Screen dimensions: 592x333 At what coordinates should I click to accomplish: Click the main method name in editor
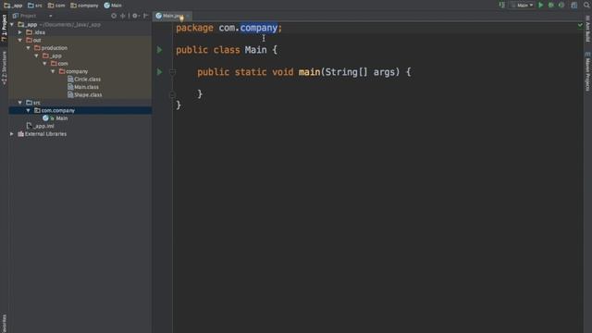[309, 72]
